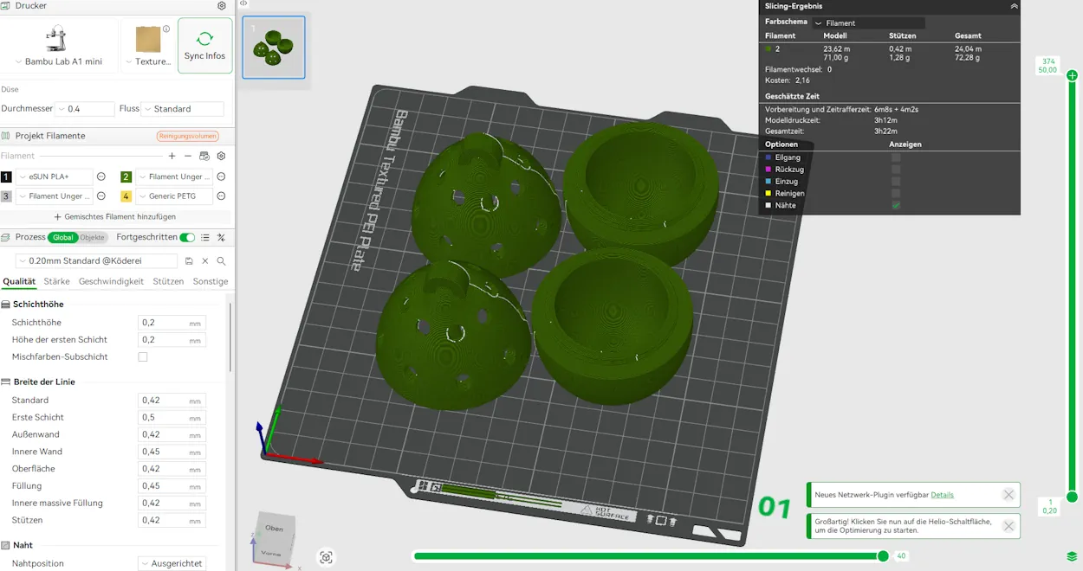Switch to the Stärke tab
The image size is (1083, 571).
coord(57,281)
